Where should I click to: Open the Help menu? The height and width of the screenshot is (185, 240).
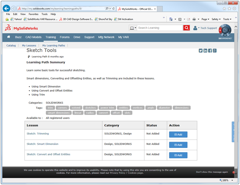(x=53, y=14)
